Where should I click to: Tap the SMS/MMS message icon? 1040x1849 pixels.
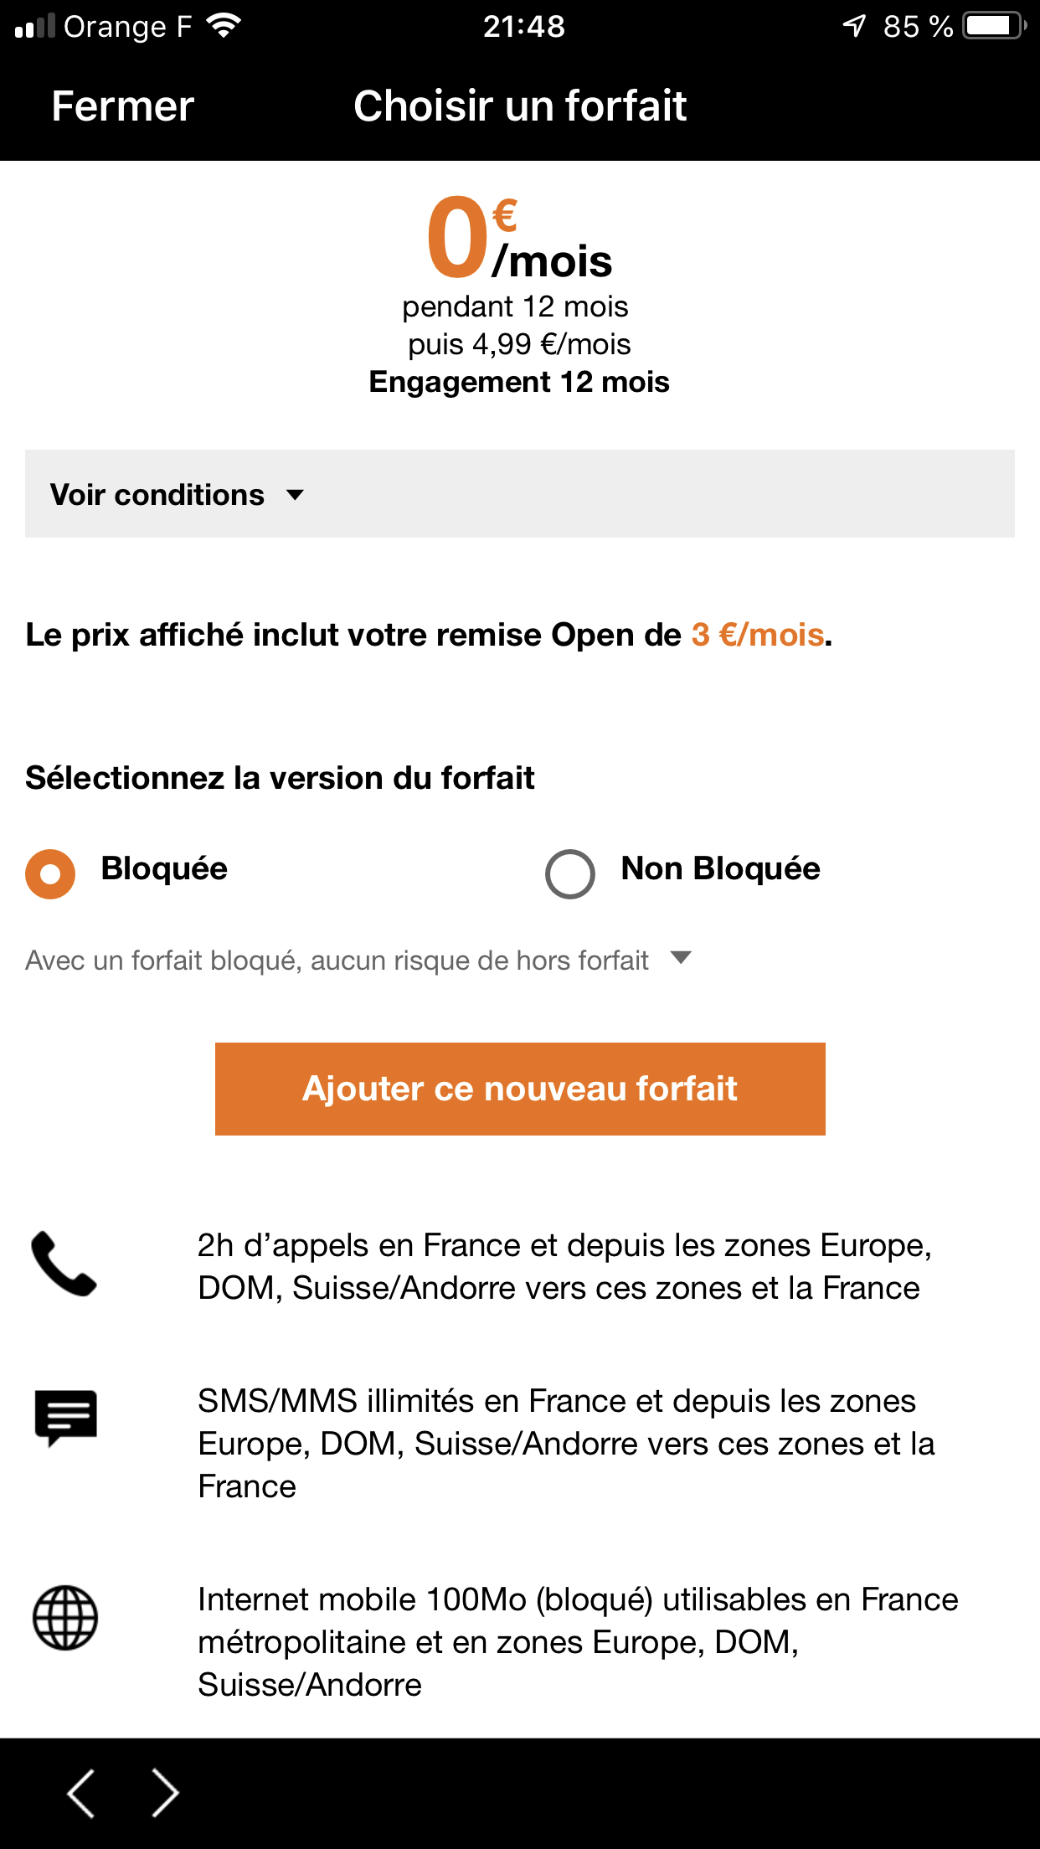coord(65,1418)
